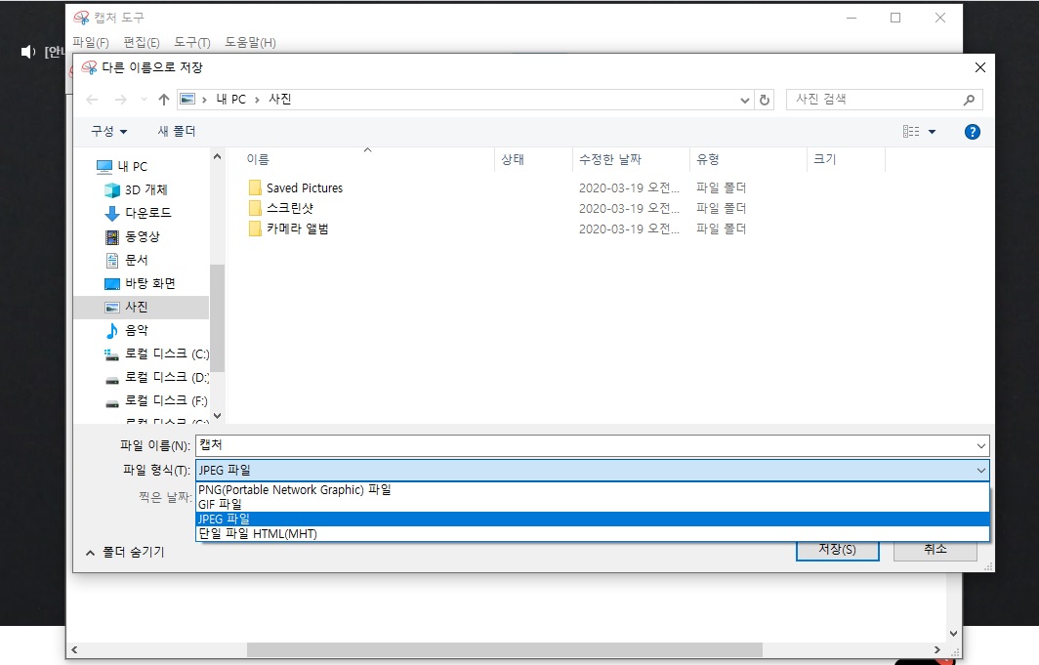Click the search magnifier icon
Screen dimensions: 1039x665
(x=969, y=100)
